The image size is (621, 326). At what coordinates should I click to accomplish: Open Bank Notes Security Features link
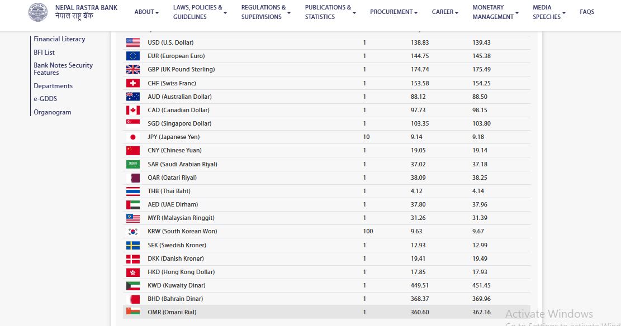[x=63, y=69]
